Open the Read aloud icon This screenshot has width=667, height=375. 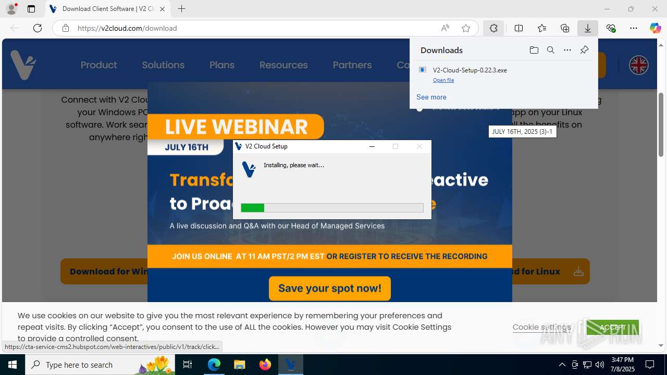[445, 28]
